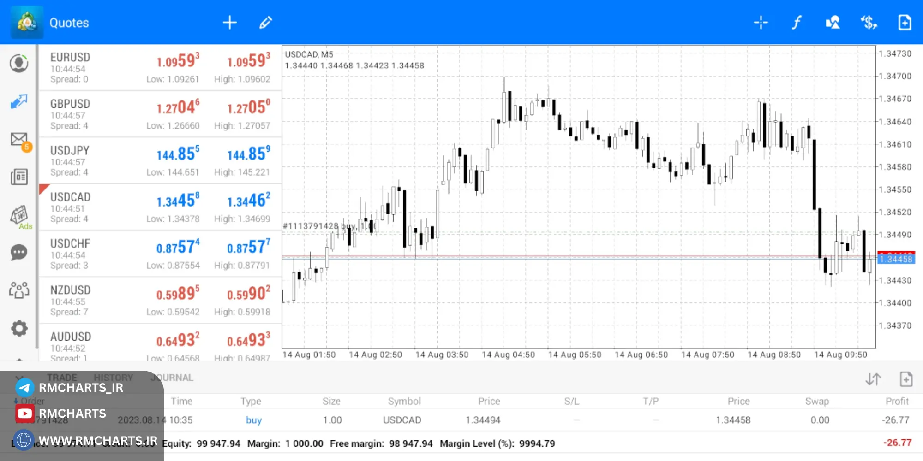This screenshot has width=923, height=461.
Task: Open the news icon in left sidebar
Action: coord(19,177)
